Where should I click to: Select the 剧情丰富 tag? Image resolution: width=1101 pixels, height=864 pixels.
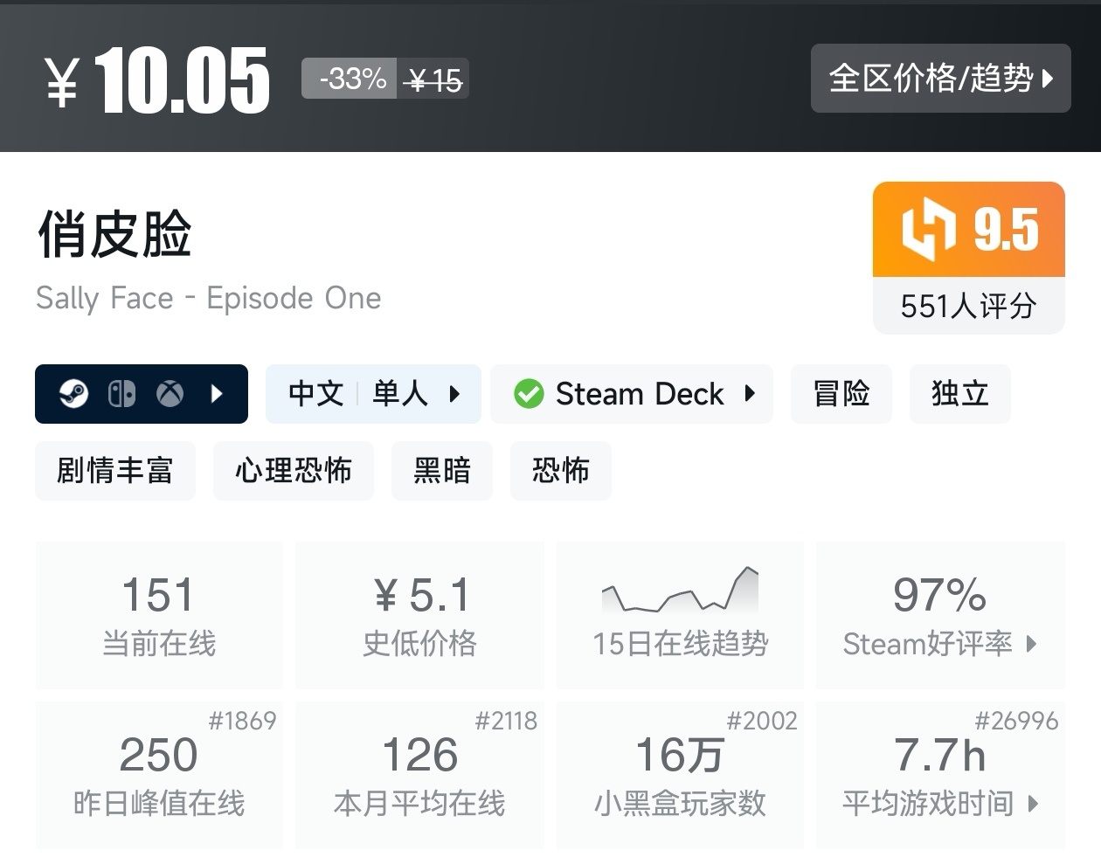pos(115,471)
